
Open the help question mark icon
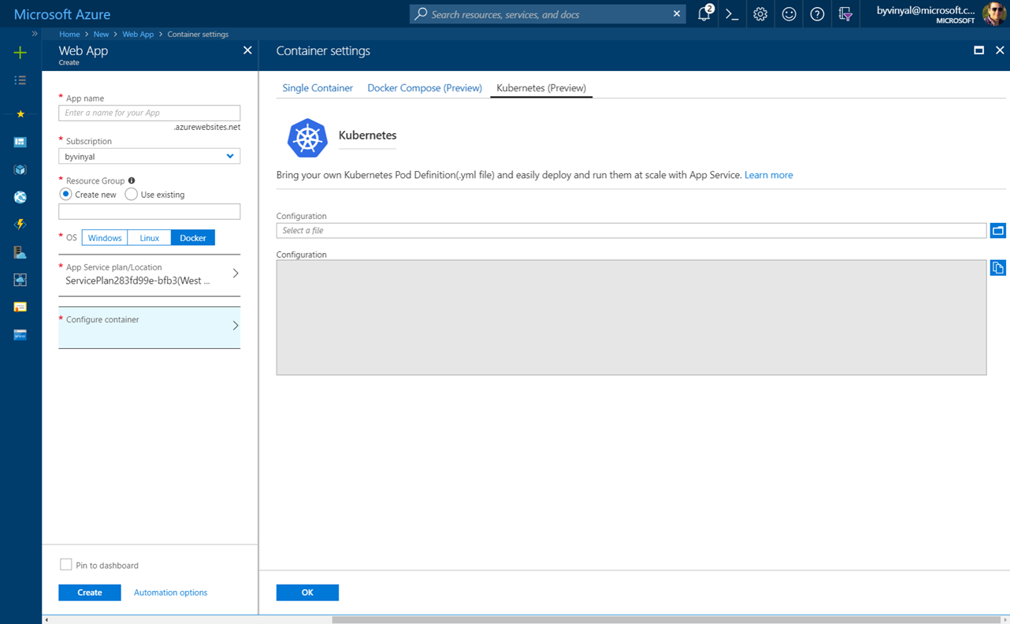(817, 14)
